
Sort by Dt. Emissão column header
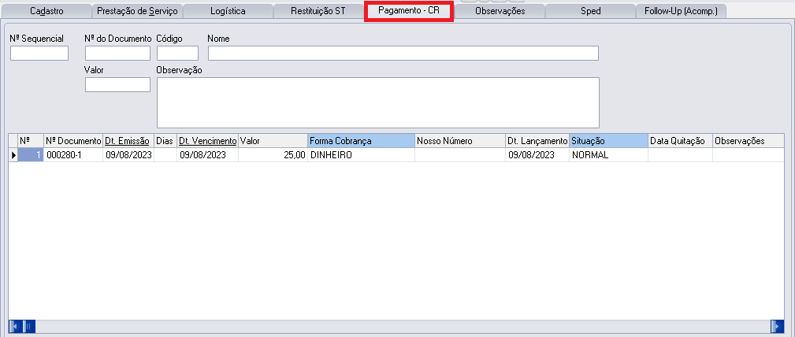coord(128,141)
